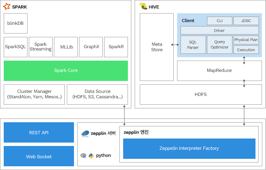Click the Physical Plan box
The image size is (266, 170).
[x=246, y=40]
